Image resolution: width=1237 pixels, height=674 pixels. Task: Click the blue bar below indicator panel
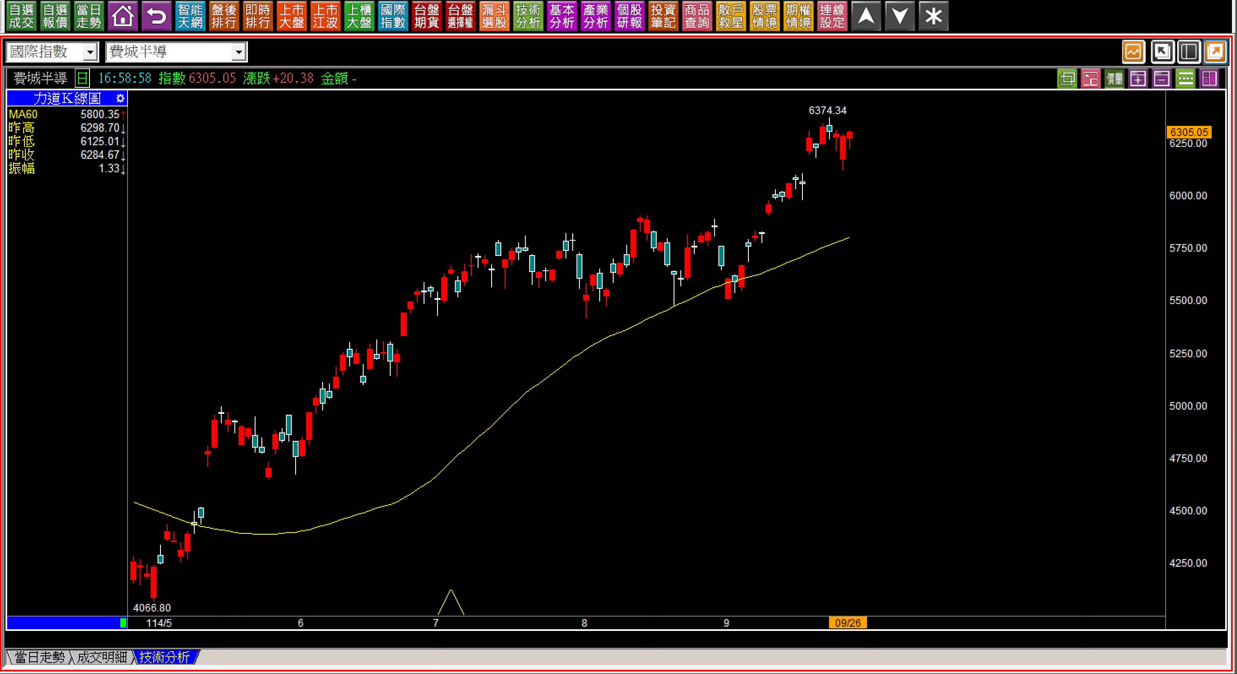(63, 622)
